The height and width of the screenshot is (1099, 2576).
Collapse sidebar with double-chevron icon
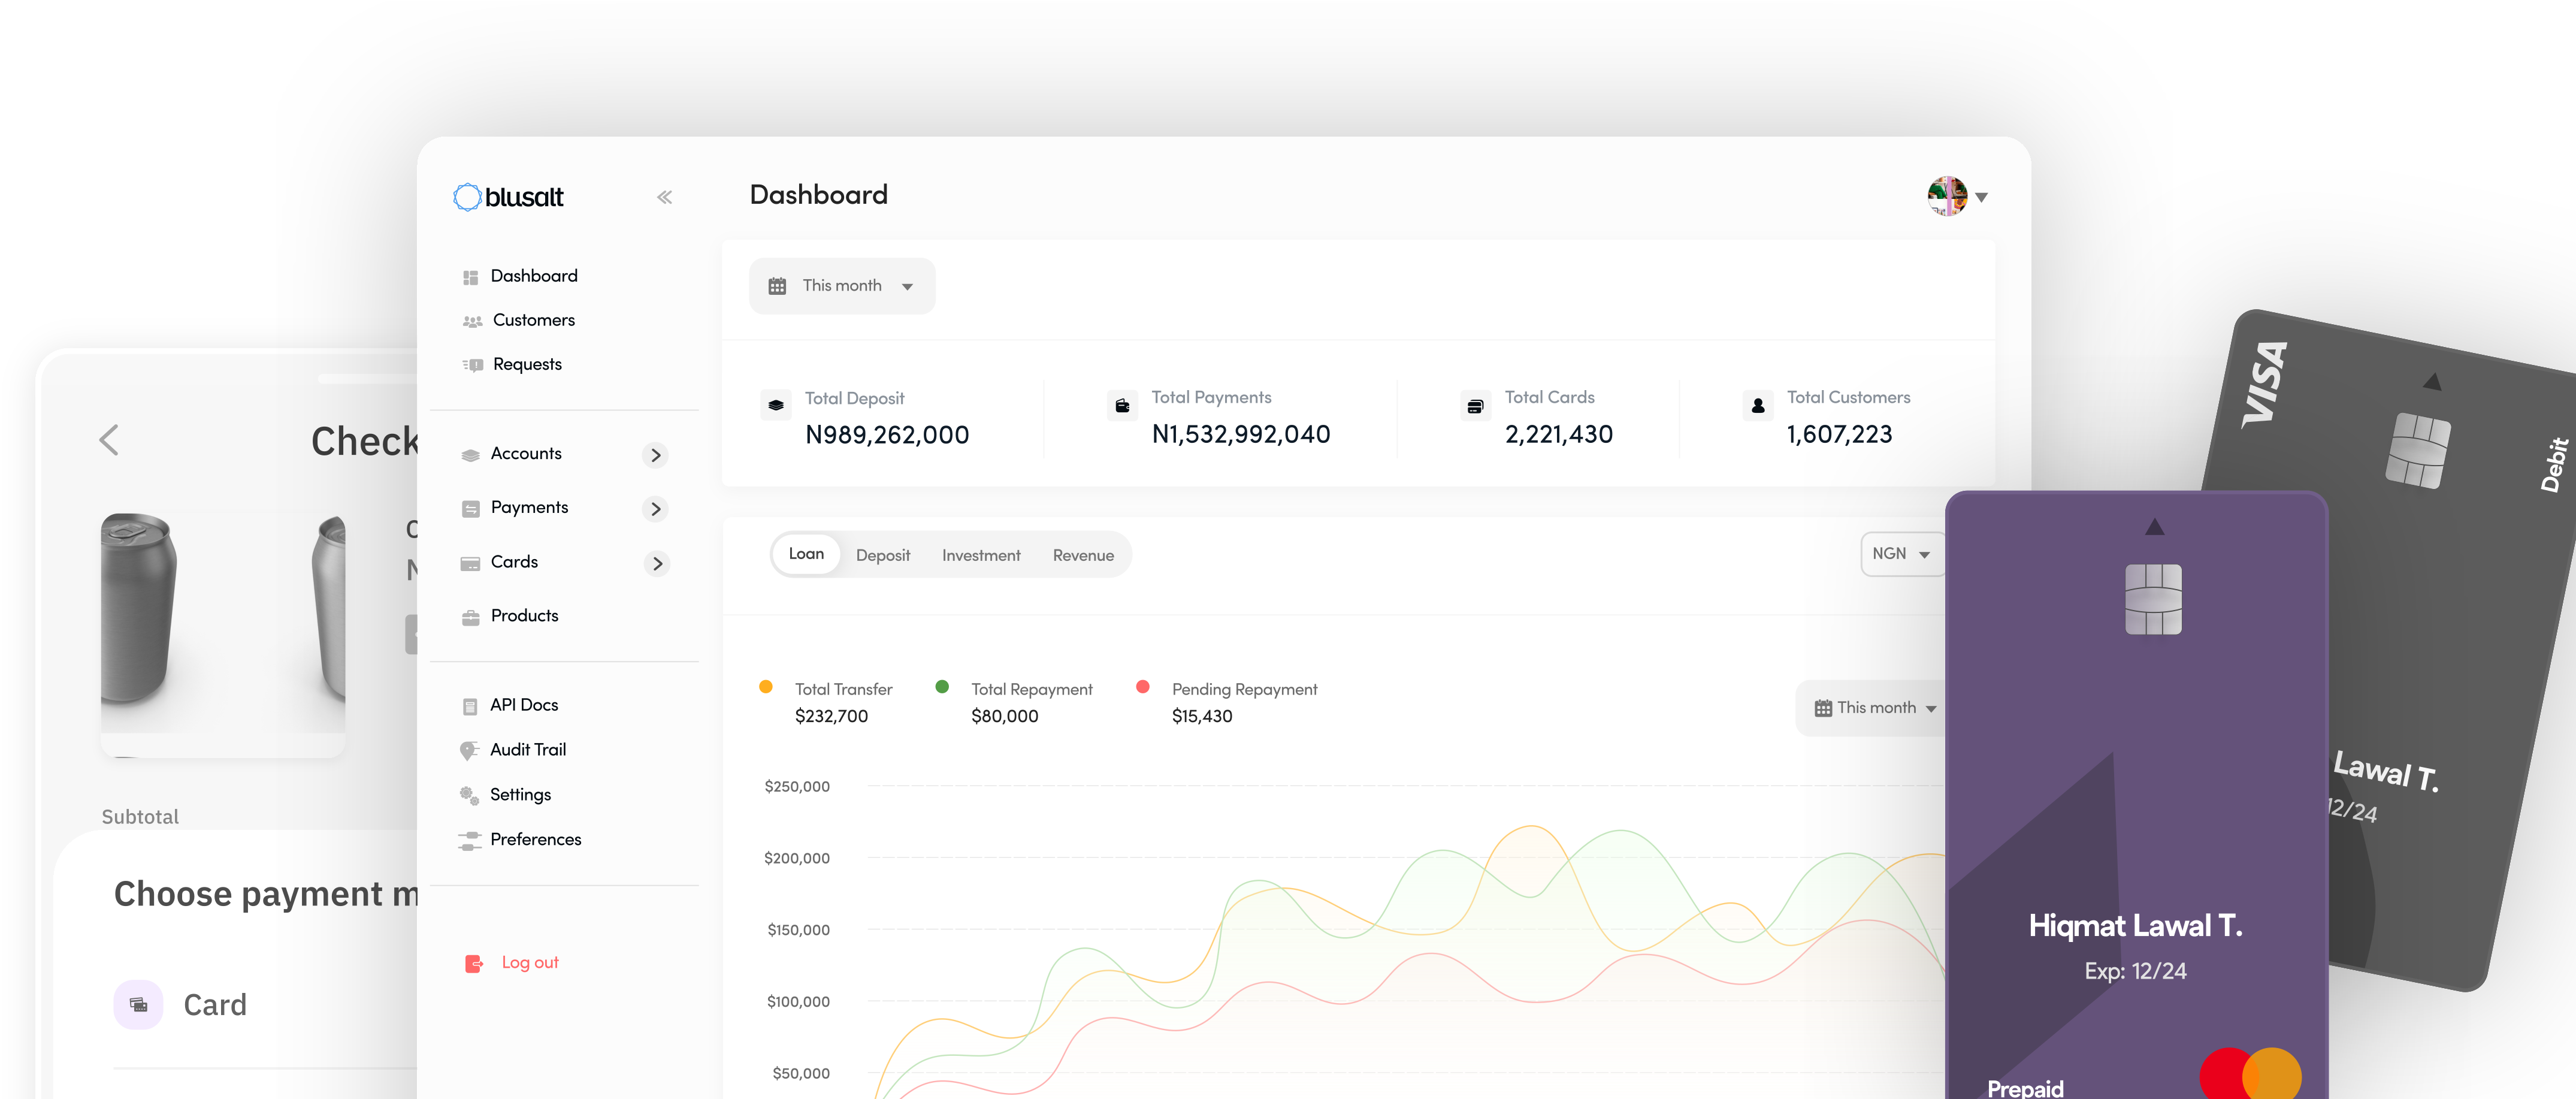tap(664, 197)
